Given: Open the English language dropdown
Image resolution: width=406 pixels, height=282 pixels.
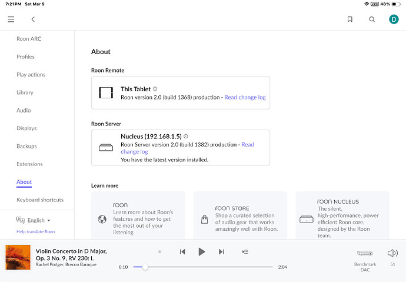Looking at the screenshot, I should pyautogui.click(x=39, y=220).
